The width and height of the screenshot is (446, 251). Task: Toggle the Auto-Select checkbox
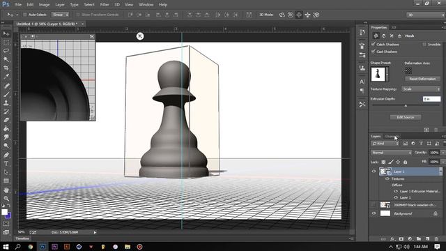pos(25,15)
